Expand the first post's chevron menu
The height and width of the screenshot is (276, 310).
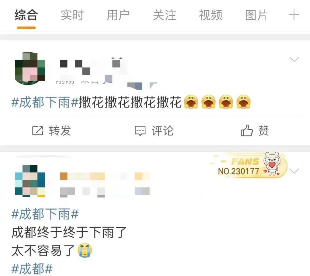[x=294, y=59]
